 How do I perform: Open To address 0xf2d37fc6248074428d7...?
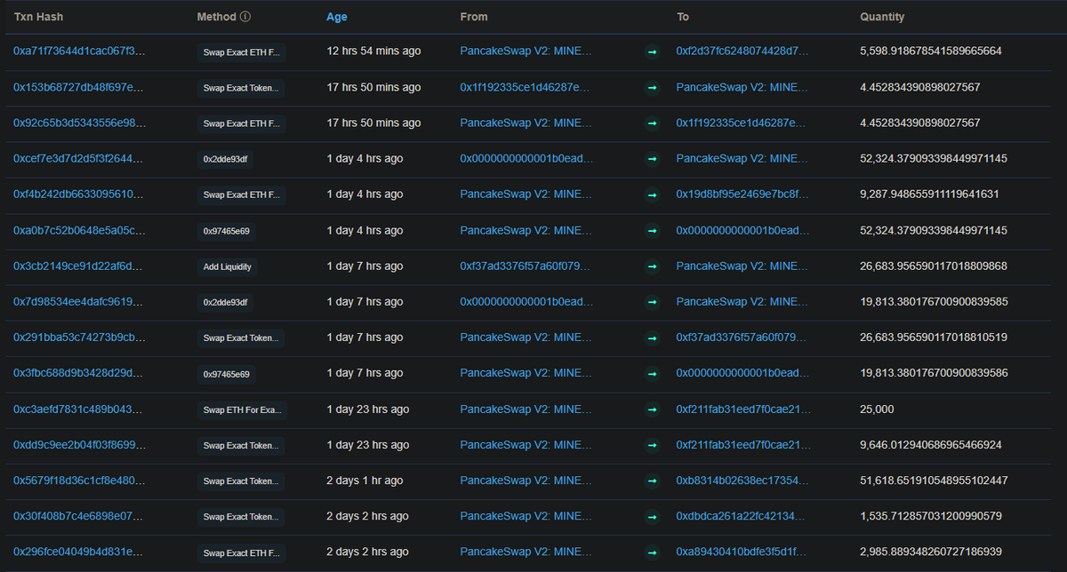742,52
